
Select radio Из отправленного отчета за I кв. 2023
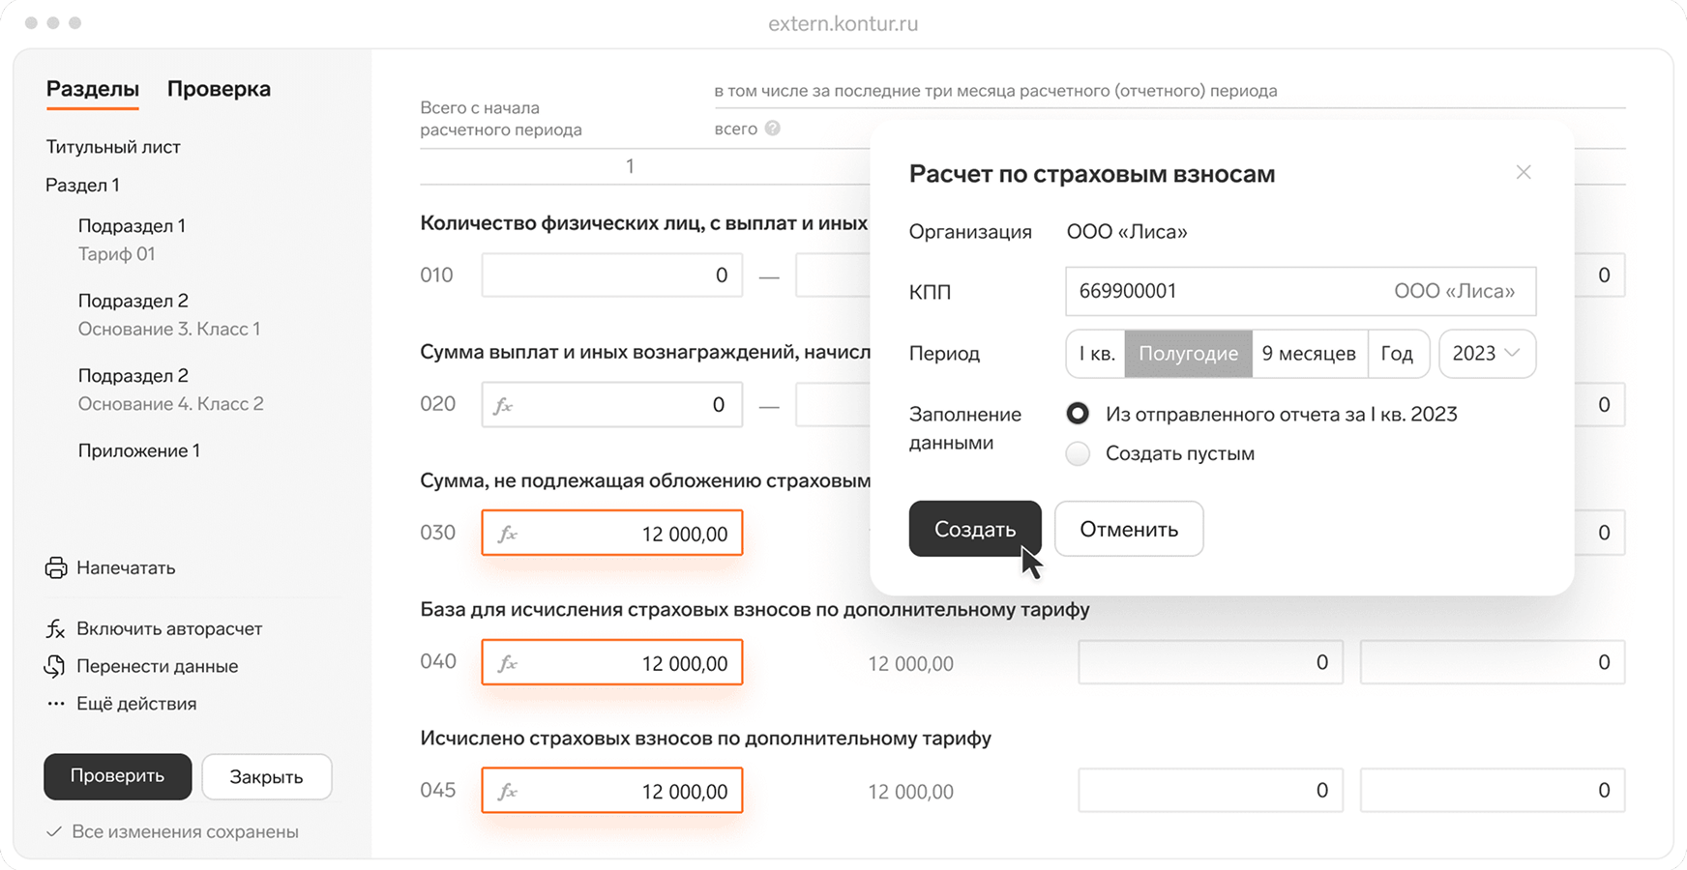pos(1078,413)
